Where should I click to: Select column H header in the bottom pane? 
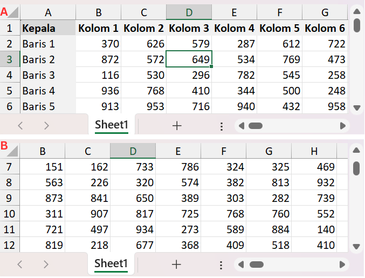click(x=314, y=152)
